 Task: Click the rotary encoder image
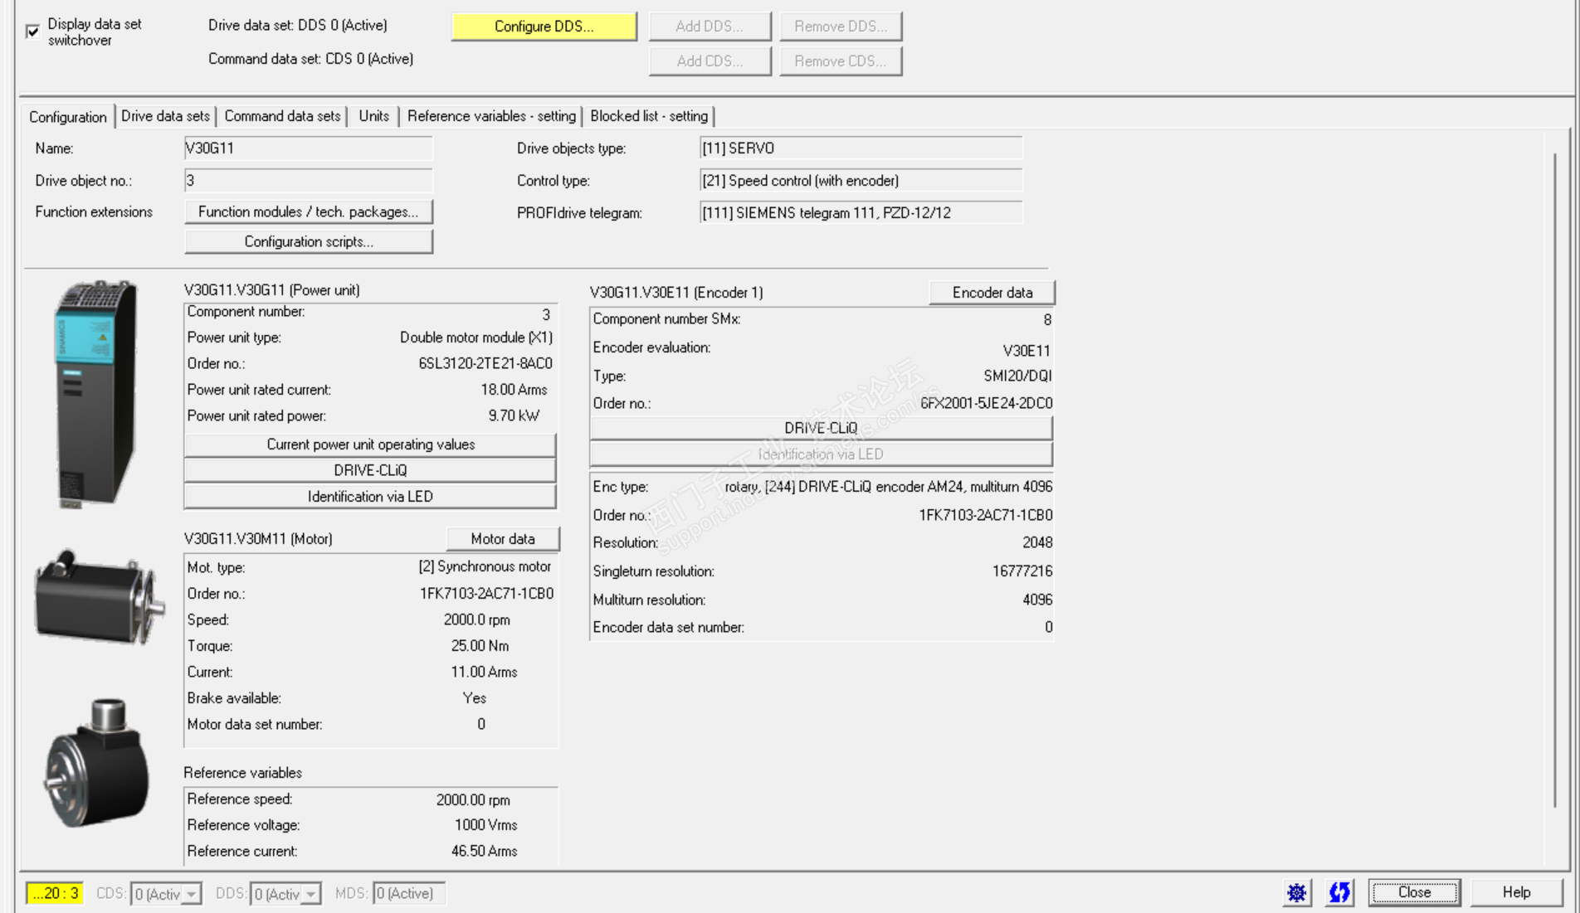[x=97, y=763]
